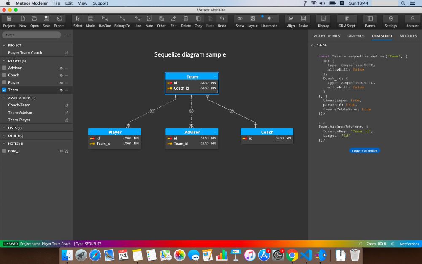Zoom out with the minus button
The height and width of the screenshot is (264, 422).
pyautogui.click(x=361, y=244)
